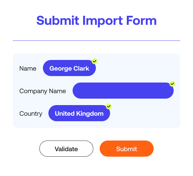The height and width of the screenshot is (176, 193).
Task: Focus the empty Company Name field
Action: [123, 91]
